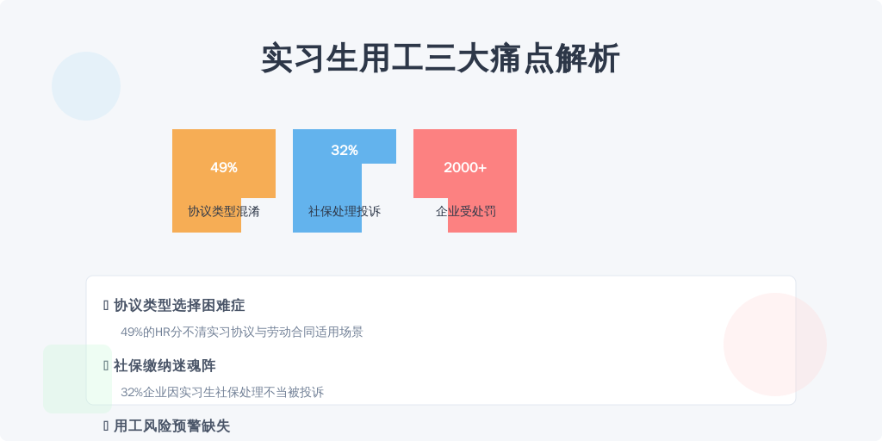
Task: Click the 企业受处罚 label
Action: click(x=465, y=212)
